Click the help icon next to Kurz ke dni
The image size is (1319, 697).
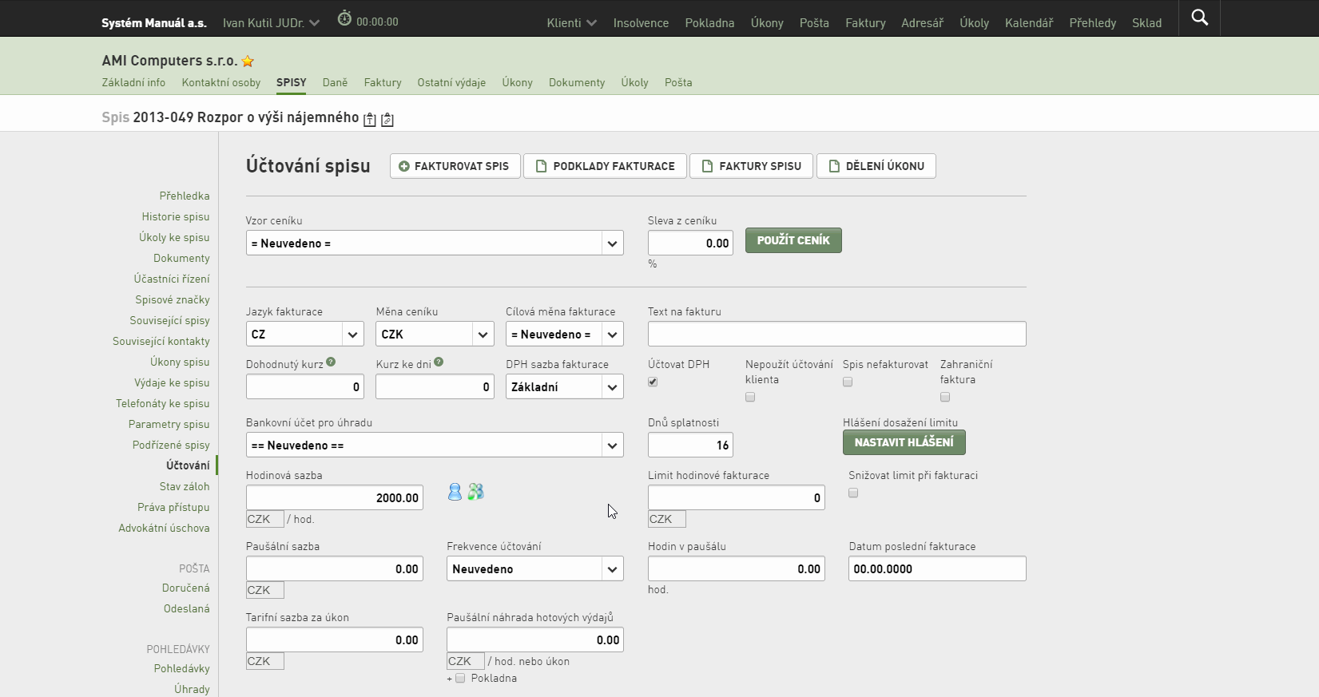(x=439, y=362)
